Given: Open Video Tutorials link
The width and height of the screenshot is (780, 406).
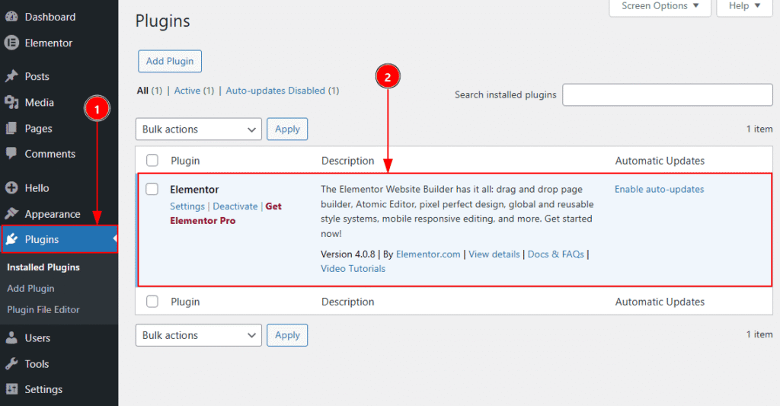Looking at the screenshot, I should [x=353, y=269].
